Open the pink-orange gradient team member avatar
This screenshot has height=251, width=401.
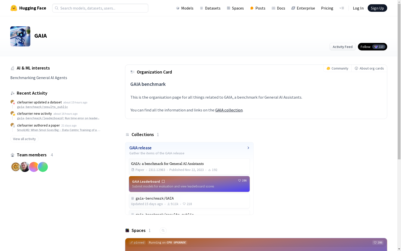34,167
